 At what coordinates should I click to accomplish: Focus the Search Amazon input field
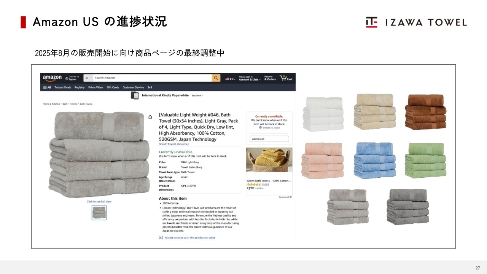point(153,78)
